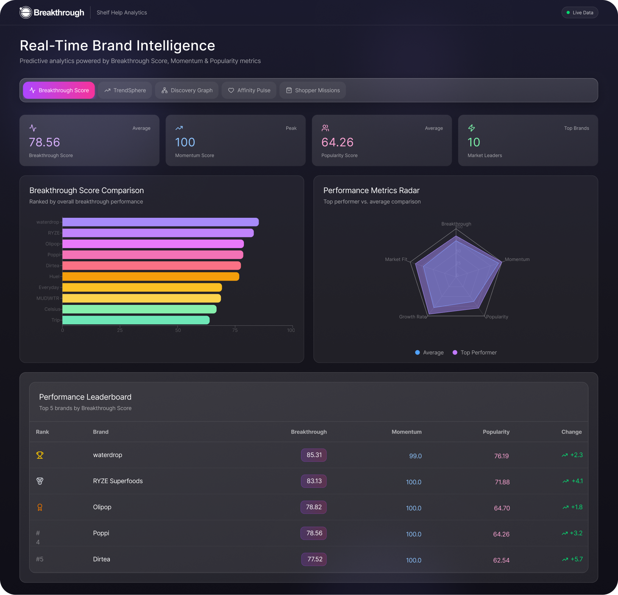Click the lightning bolt icon on Market Leaders card

tap(471, 128)
